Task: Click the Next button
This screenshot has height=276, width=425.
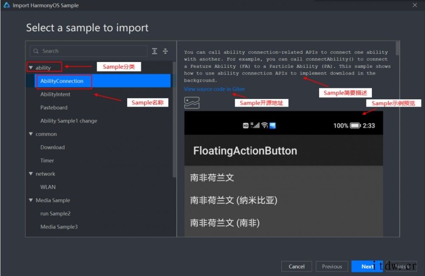Action: (x=367, y=267)
